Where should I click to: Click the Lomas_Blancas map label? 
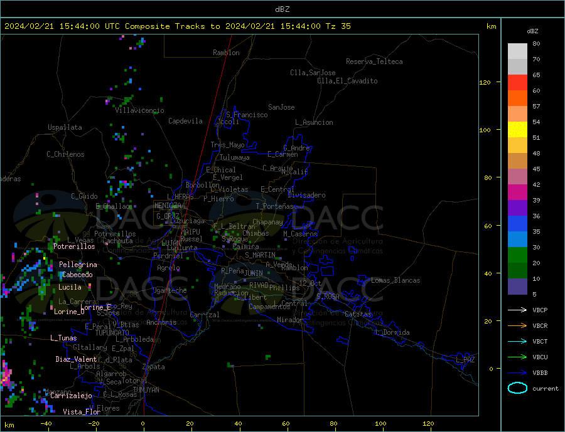(x=395, y=280)
